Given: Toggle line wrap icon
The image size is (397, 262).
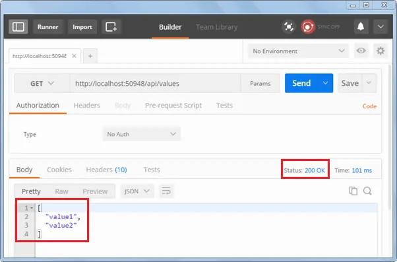Looking at the screenshot, I should [x=166, y=191].
